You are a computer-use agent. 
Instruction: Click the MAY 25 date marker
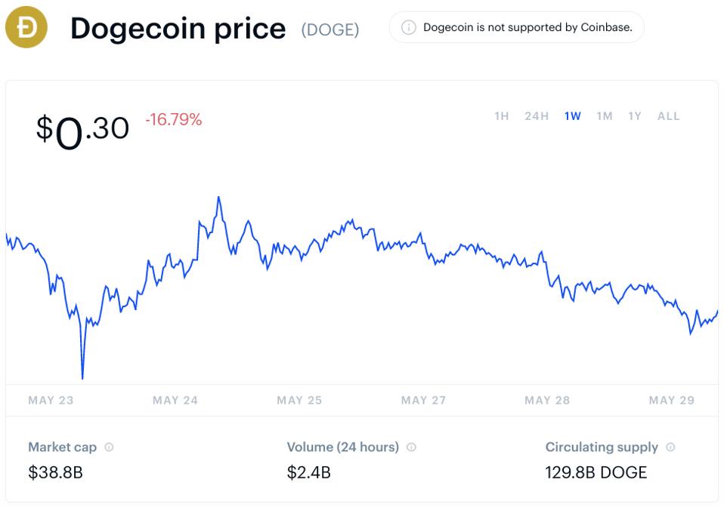[x=299, y=400]
